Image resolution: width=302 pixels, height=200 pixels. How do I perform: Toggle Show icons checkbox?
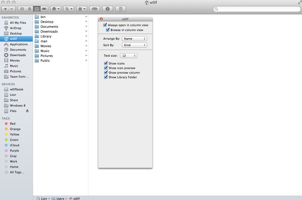(x=106, y=63)
